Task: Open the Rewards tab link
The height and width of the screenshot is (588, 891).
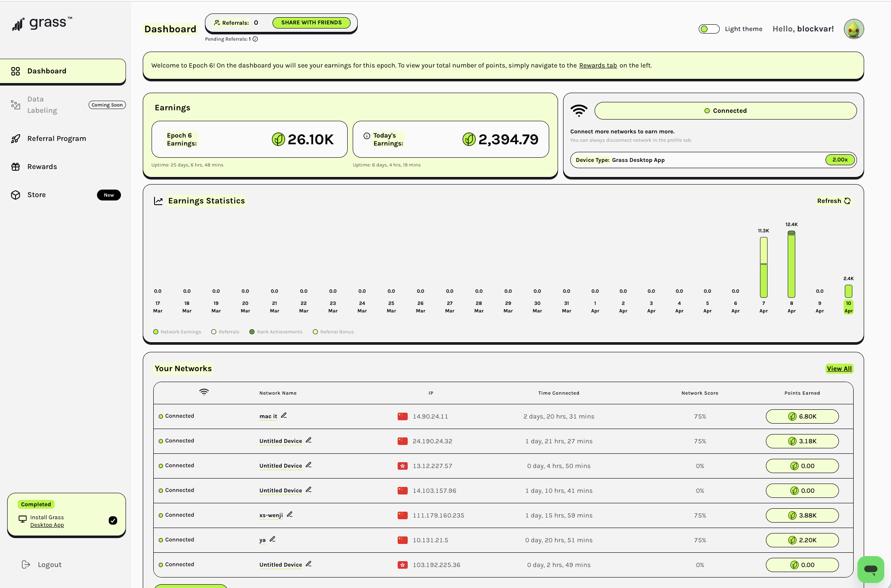Action: click(x=598, y=65)
